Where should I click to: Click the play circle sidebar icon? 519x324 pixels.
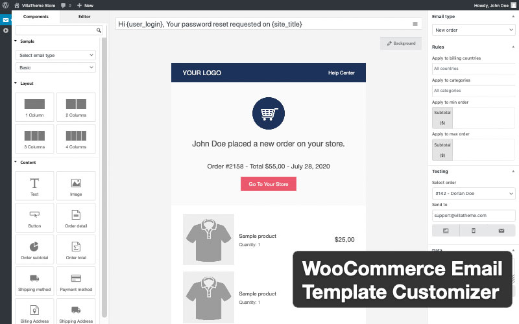(x=6, y=30)
